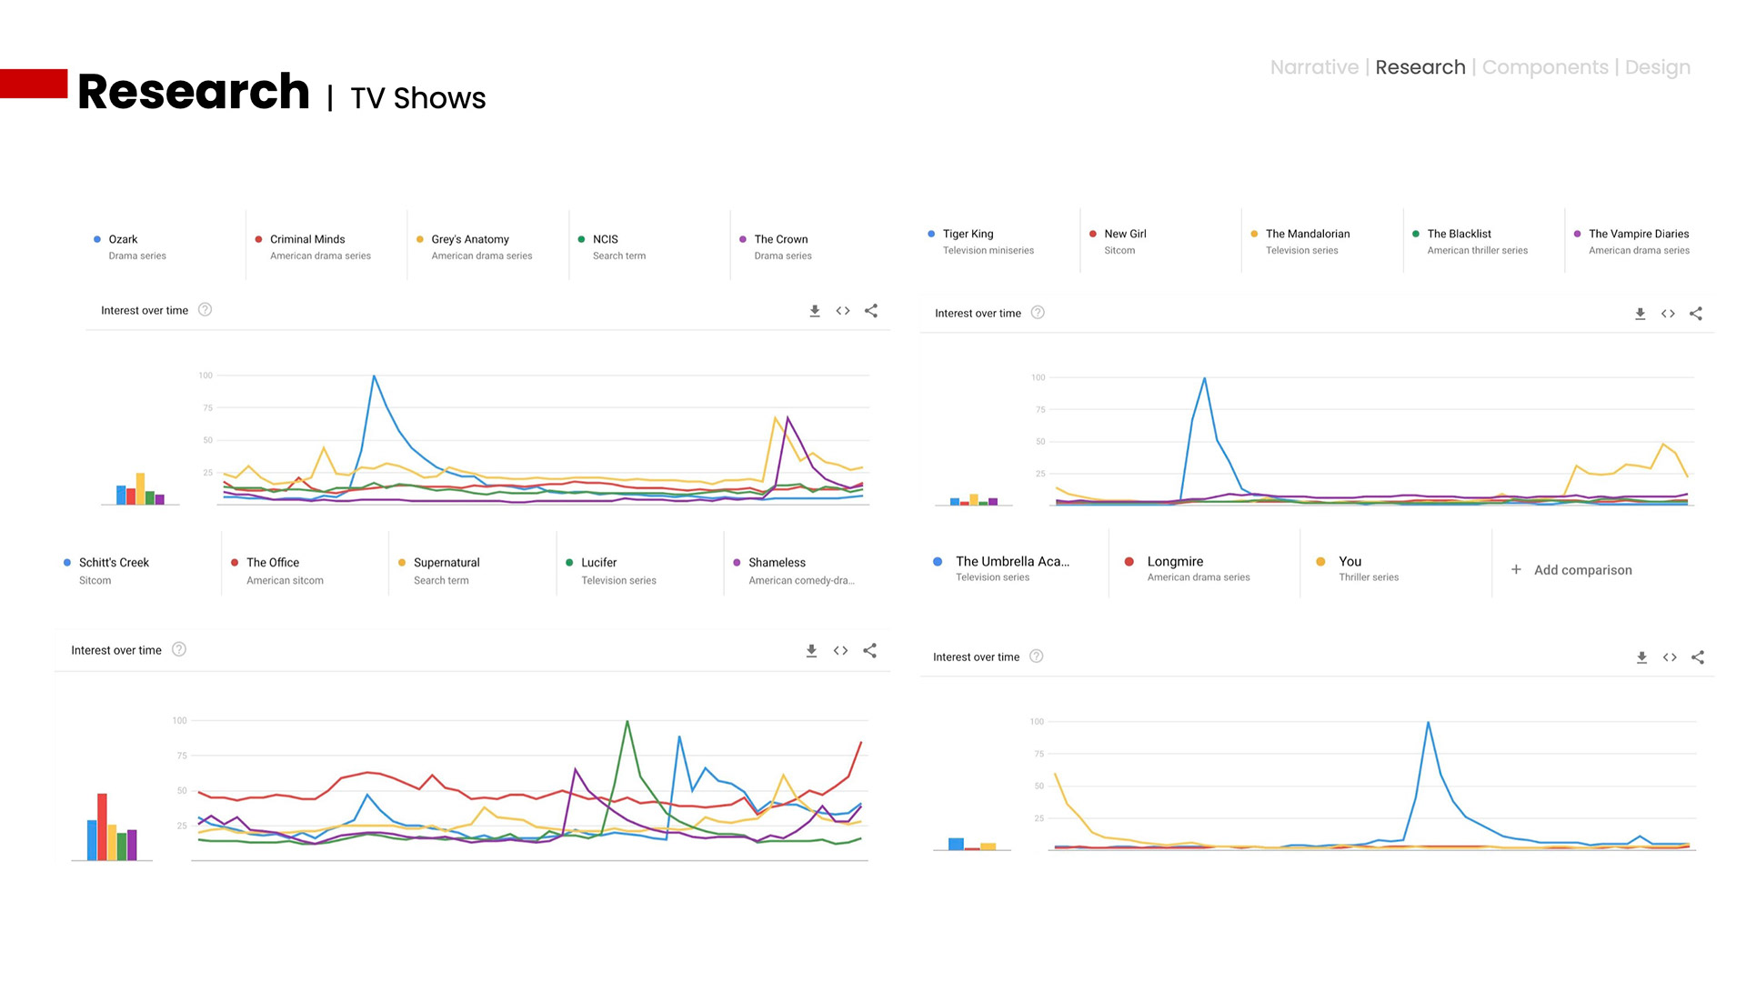The image size is (1746, 982).
Task: Select the Shameless search term
Action: point(794,571)
